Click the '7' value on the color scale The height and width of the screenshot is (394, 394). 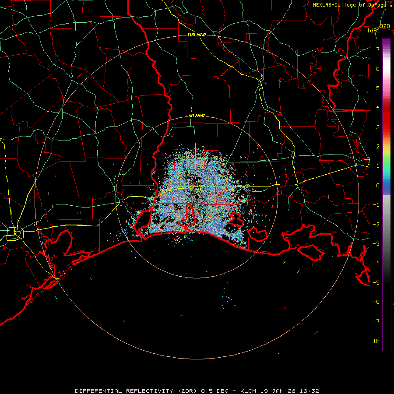(x=378, y=49)
